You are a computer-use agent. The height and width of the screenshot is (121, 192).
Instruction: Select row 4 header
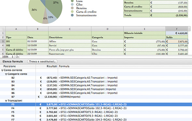(3, 45)
